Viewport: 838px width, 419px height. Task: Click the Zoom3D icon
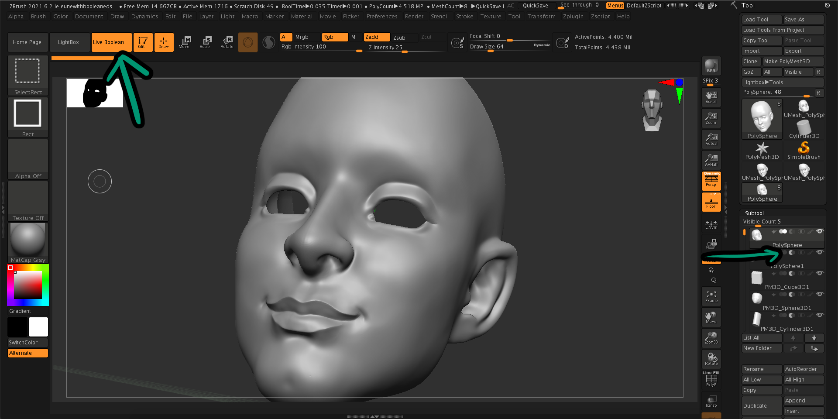coord(711,338)
